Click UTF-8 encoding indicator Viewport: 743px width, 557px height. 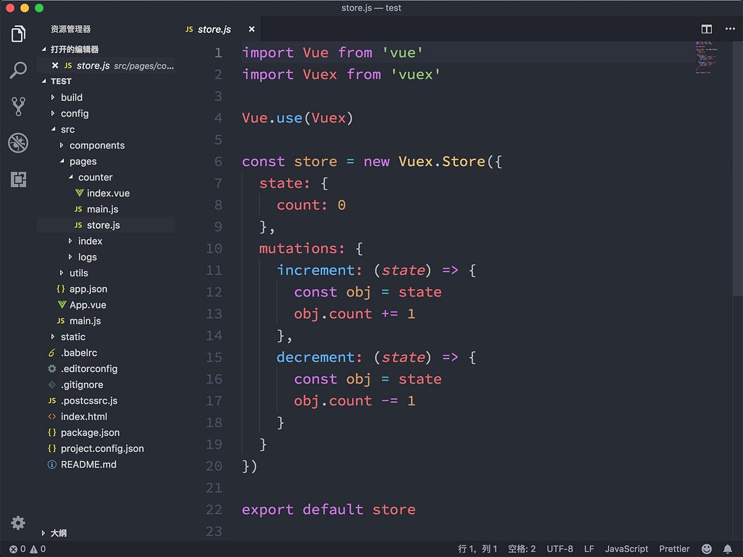point(559,548)
